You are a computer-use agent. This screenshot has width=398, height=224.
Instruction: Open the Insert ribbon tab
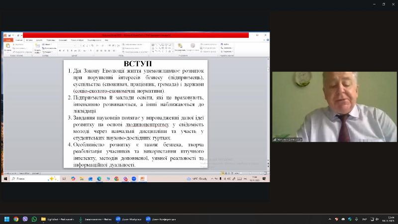(29, 40)
